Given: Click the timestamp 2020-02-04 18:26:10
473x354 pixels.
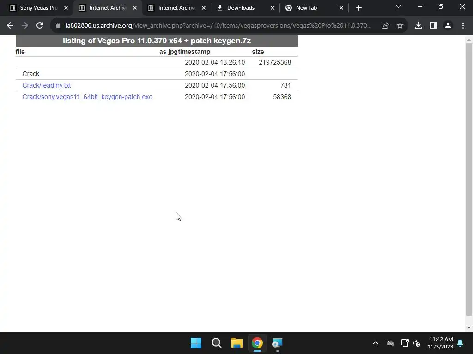Looking at the screenshot, I should [x=215, y=62].
